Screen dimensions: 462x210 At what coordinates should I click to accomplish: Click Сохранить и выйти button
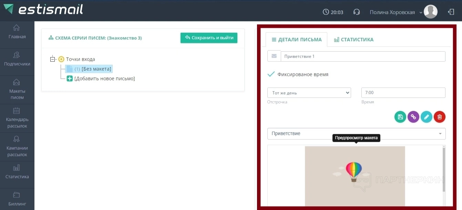pyautogui.click(x=209, y=38)
